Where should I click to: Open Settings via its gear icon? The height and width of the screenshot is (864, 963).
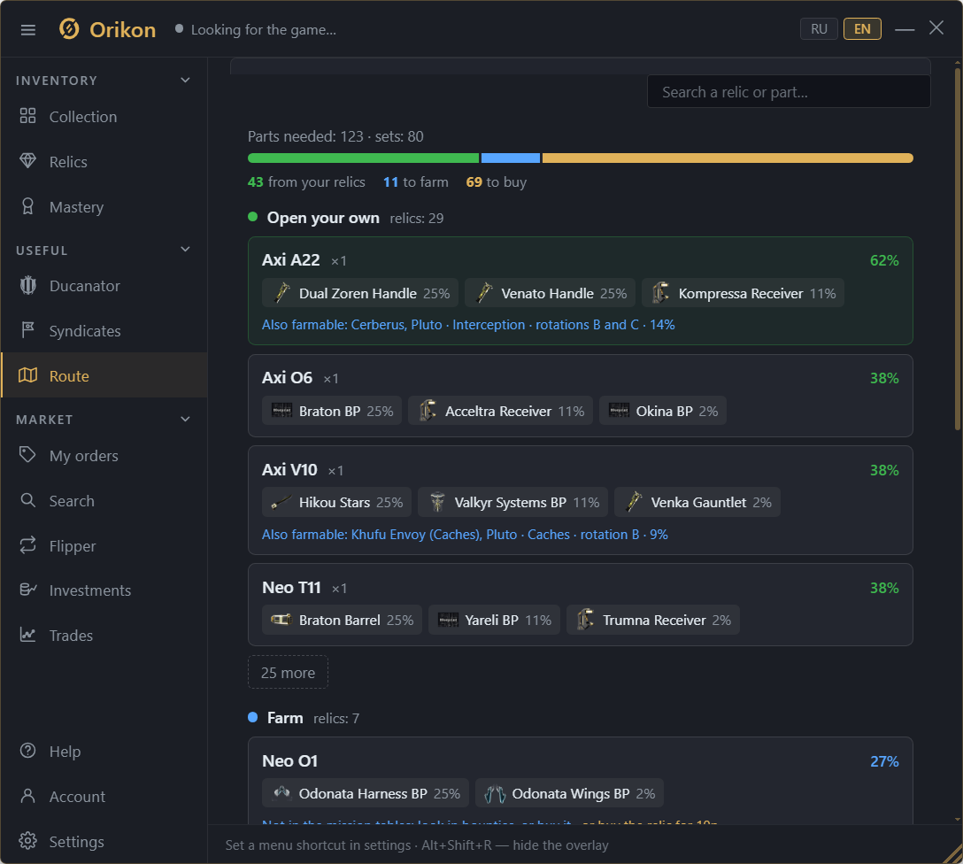point(27,841)
